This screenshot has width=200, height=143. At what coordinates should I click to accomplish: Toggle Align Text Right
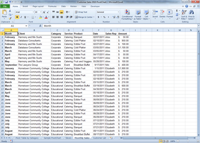62,17
